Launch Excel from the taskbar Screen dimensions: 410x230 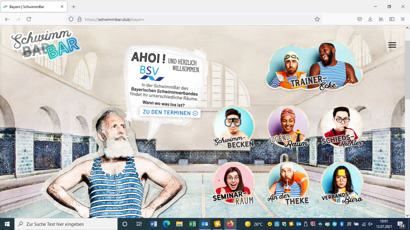[192, 224]
